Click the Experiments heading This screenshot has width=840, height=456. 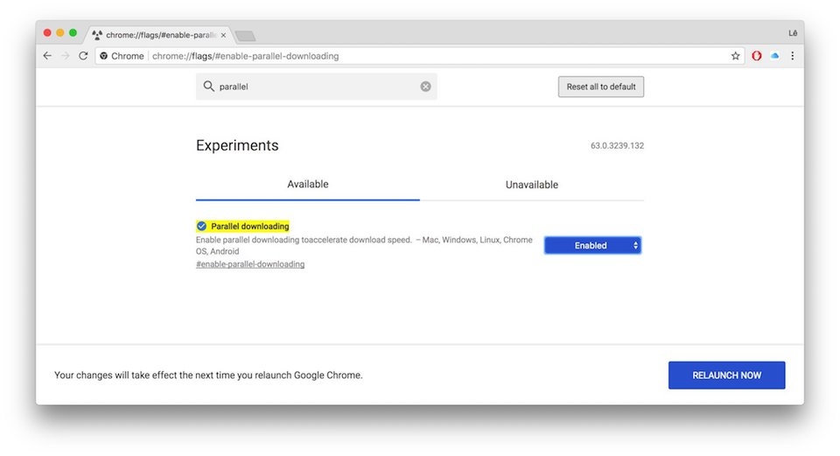[x=237, y=145]
